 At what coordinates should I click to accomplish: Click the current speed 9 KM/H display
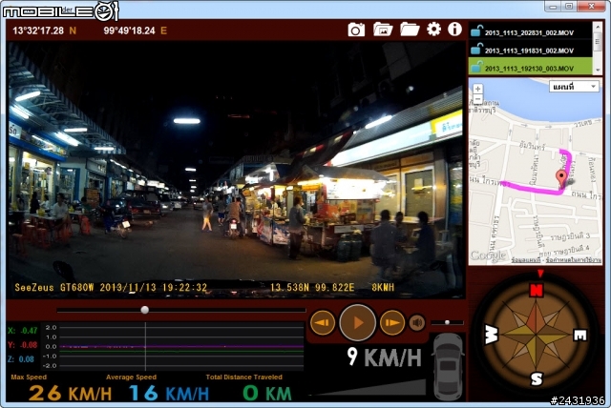pyautogui.click(x=384, y=357)
